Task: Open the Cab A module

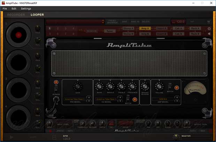Action: click(x=178, y=28)
